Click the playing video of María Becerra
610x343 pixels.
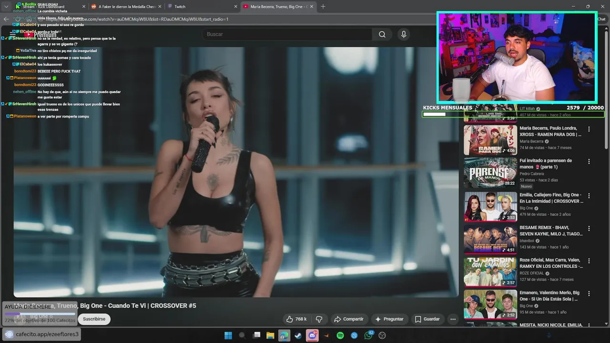point(236,172)
